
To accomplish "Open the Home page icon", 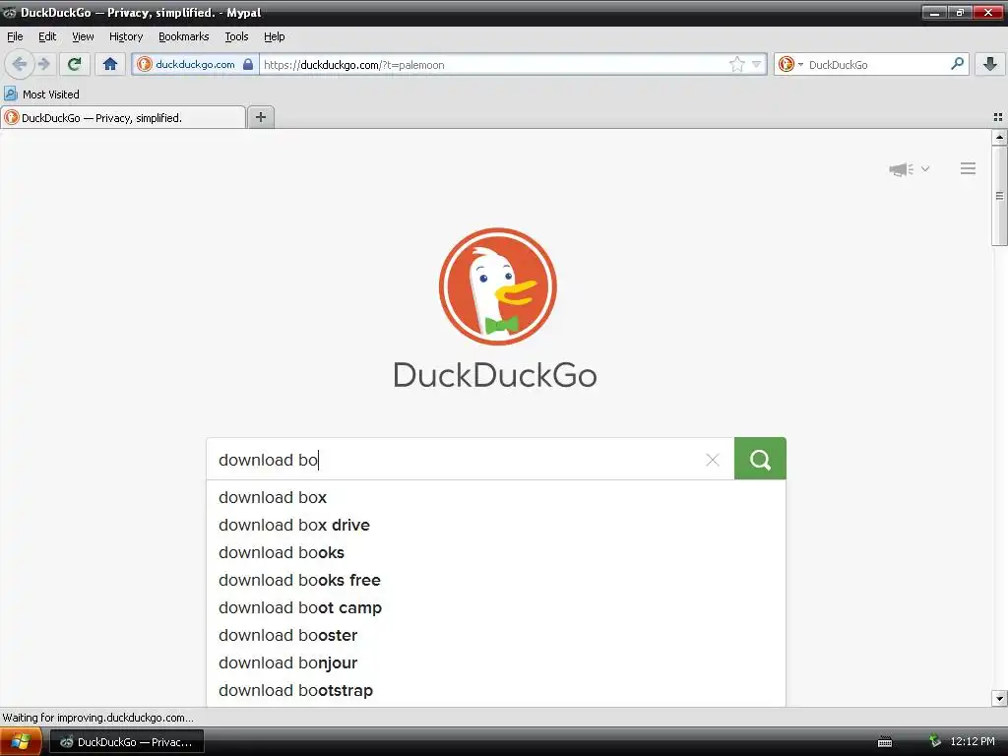I will click(x=110, y=64).
